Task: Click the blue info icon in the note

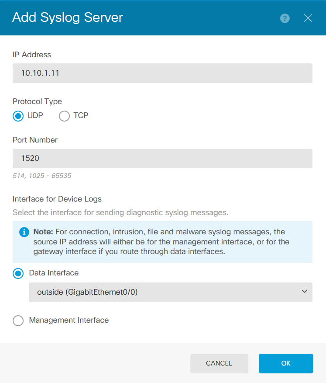Action: point(24,232)
